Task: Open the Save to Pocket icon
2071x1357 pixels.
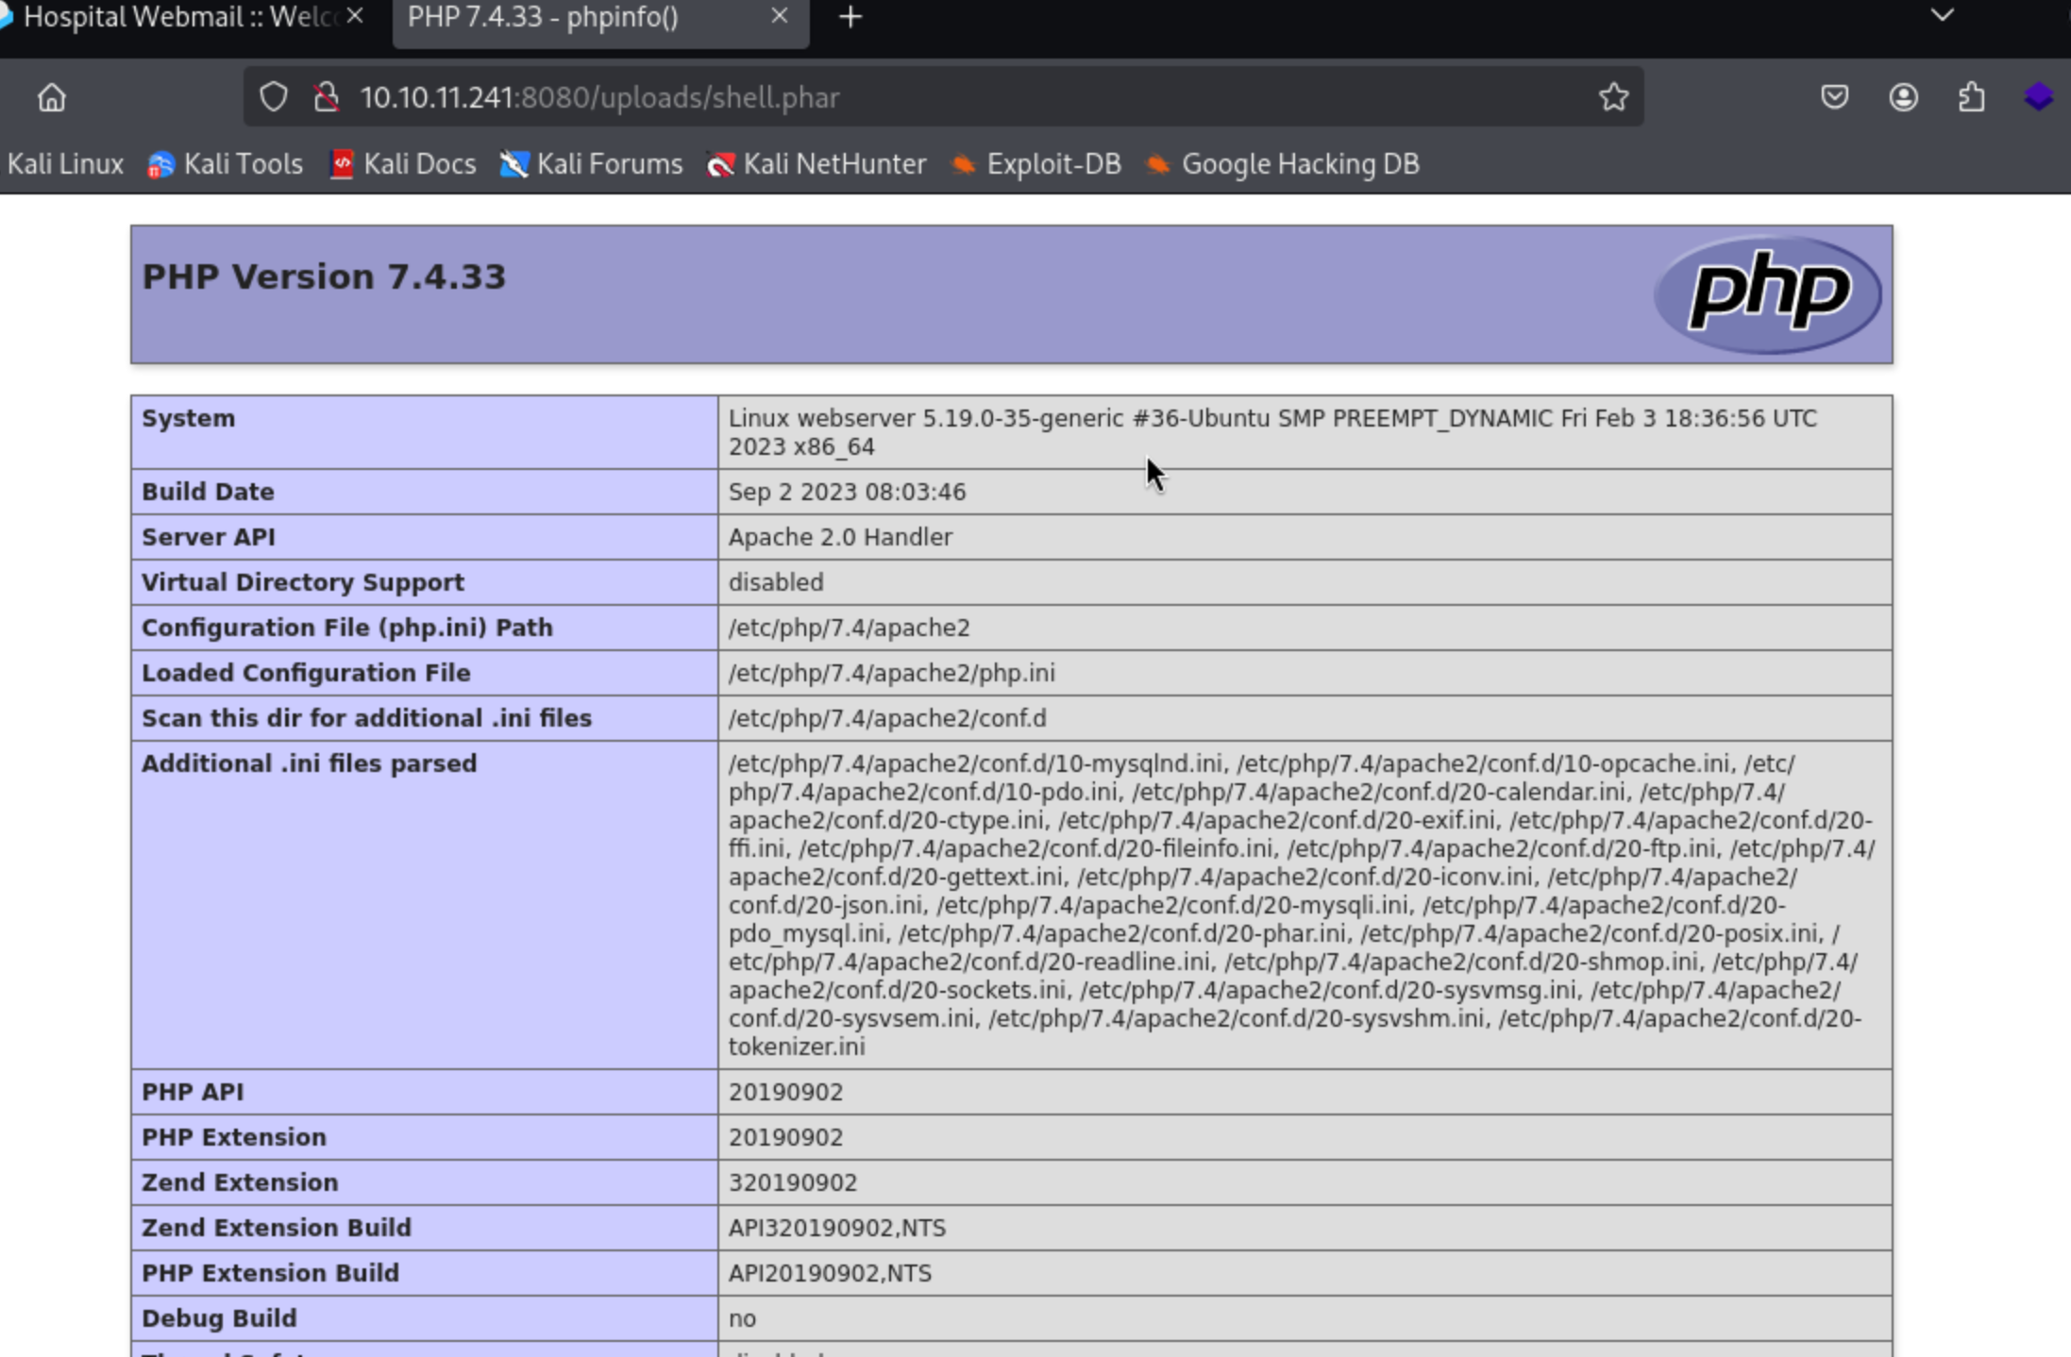Action: click(x=1834, y=96)
